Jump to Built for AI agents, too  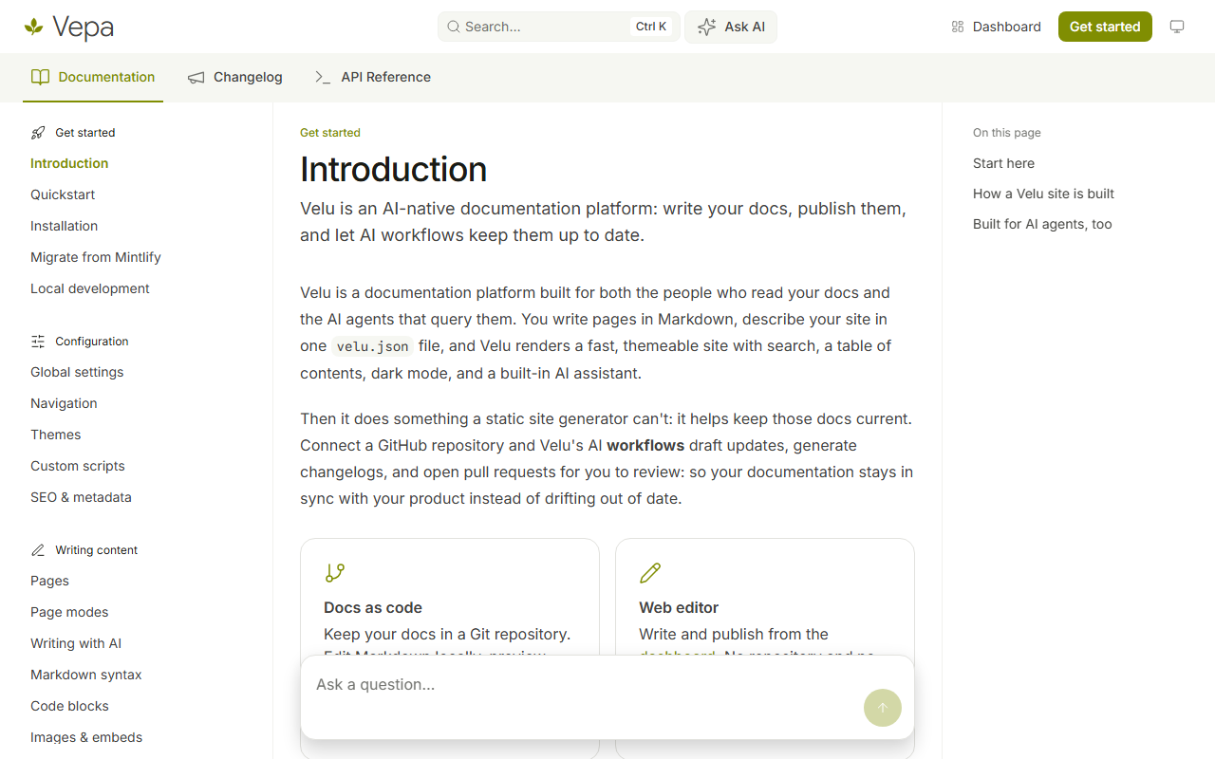pyautogui.click(x=1042, y=224)
